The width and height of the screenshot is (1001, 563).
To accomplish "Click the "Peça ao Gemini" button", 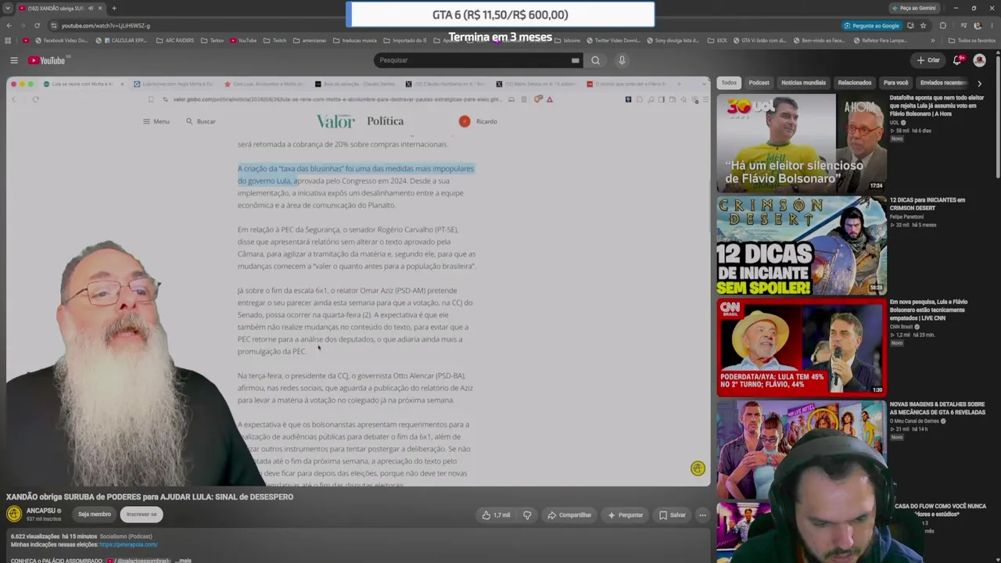I will click(913, 9).
